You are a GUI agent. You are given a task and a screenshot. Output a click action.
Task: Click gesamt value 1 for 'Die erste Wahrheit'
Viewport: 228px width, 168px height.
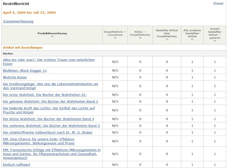click(214, 95)
